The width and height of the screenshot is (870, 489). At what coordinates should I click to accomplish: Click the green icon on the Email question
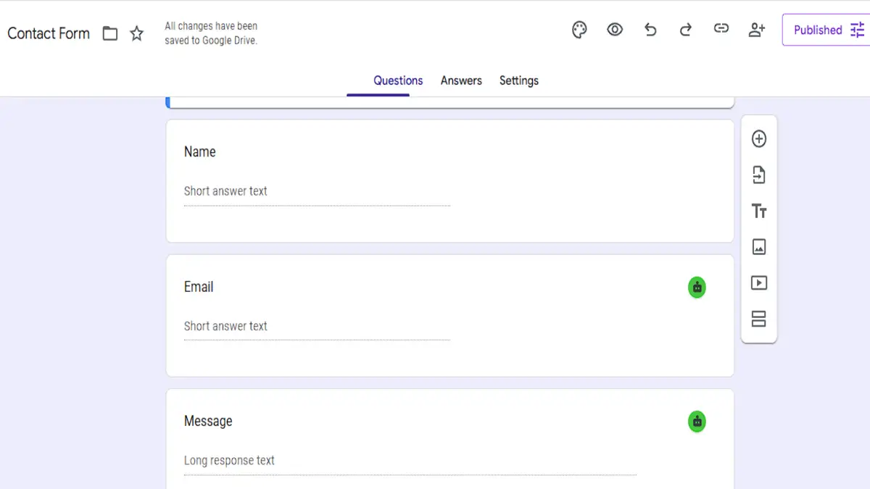click(x=697, y=287)
